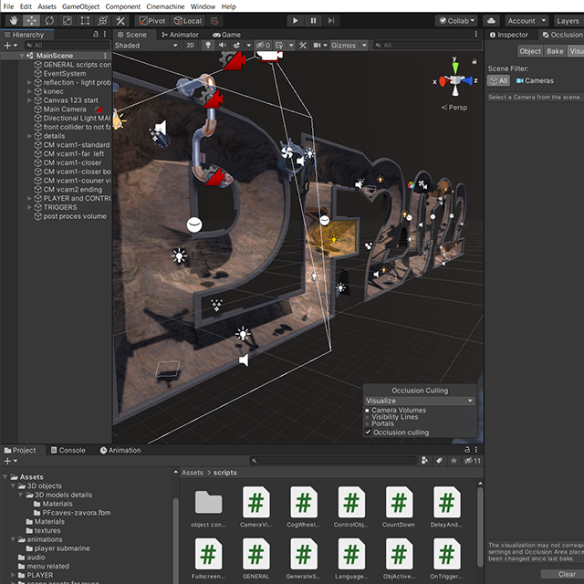The width and height of the screenshot is (584, 584).
Task: Toggle Camera Volumes checkbox
Action: coord(367,411)
